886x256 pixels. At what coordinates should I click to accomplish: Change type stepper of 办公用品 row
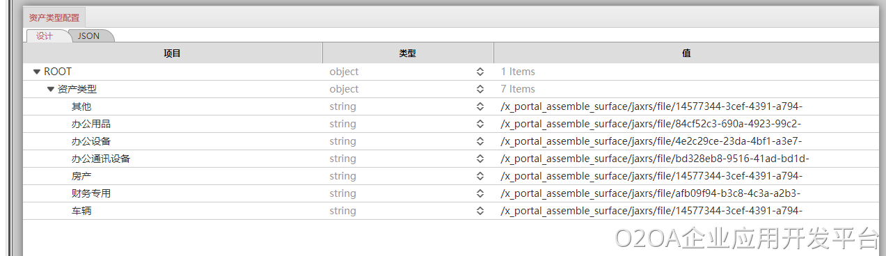tap(480, 124)
